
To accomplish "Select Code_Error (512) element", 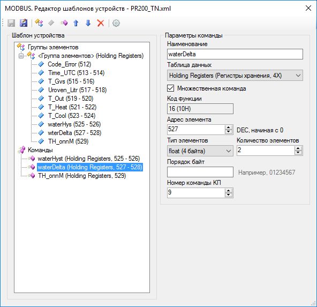I will pos(70,64).
